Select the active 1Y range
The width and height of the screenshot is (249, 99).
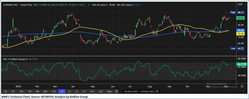[x=62, y=91]
